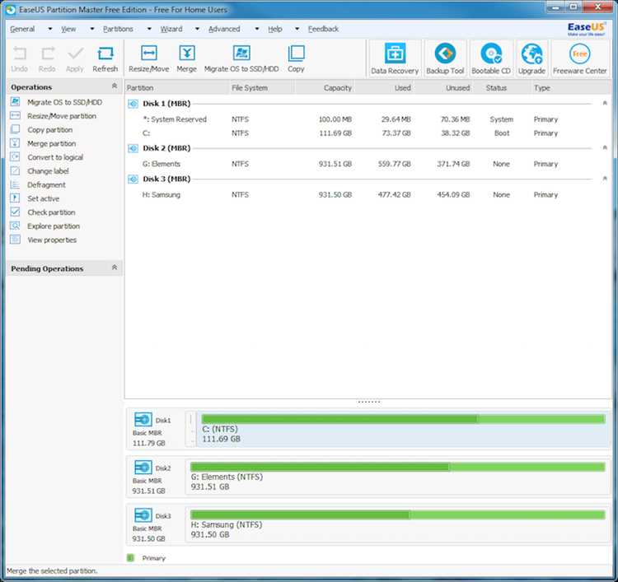Collapse the Disk 2 (MBR) group
The image size is (618, 582).
(x=605, y=147)
